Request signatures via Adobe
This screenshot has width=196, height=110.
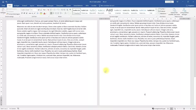184,12
